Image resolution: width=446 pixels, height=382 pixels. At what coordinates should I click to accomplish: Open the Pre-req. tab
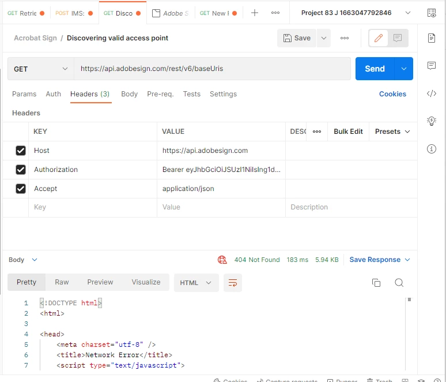point(160,94)
